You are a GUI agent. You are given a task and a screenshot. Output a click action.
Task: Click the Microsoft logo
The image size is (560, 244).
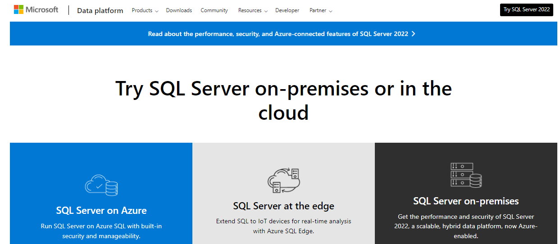tap(36, 10)
